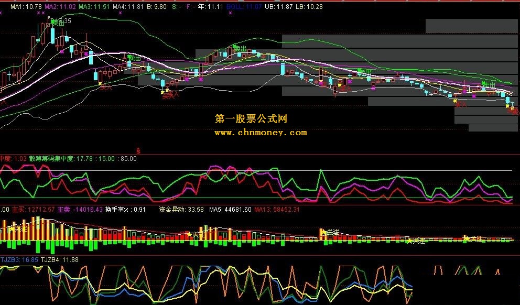This screenshot has width=520, height=305.
Task: Select the 主卖: -14016.43 value
Action: coord(80,210)
